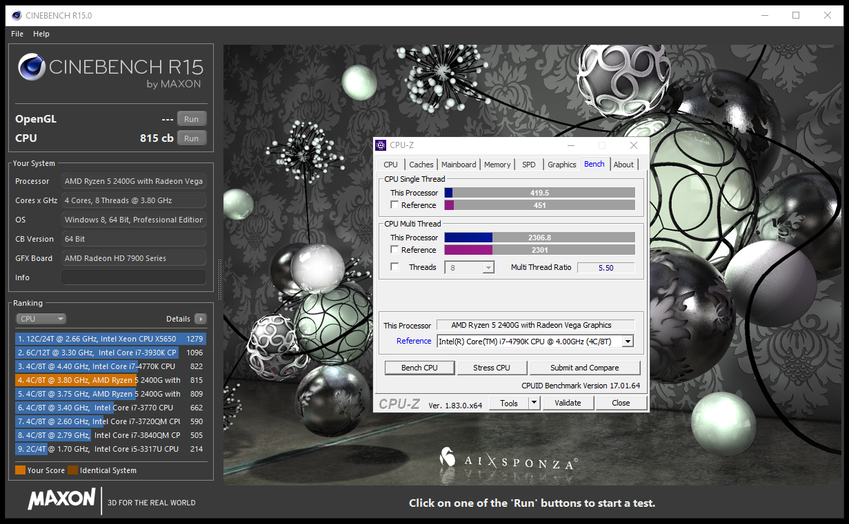Click the Multi Thread Ratio value 5.50
Viewport: 849px width, 524px height.
(606, 268)
